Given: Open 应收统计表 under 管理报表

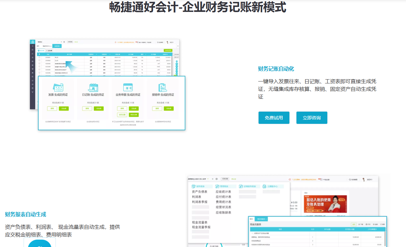Looking at the screenshot, I should tap(223, 192).
